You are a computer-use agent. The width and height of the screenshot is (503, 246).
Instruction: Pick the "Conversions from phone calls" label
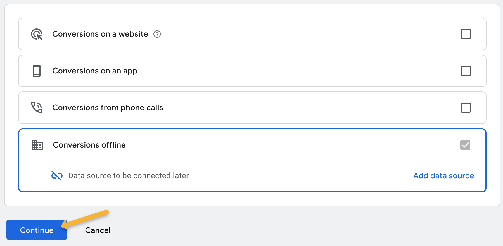click(x=108, y=108)
